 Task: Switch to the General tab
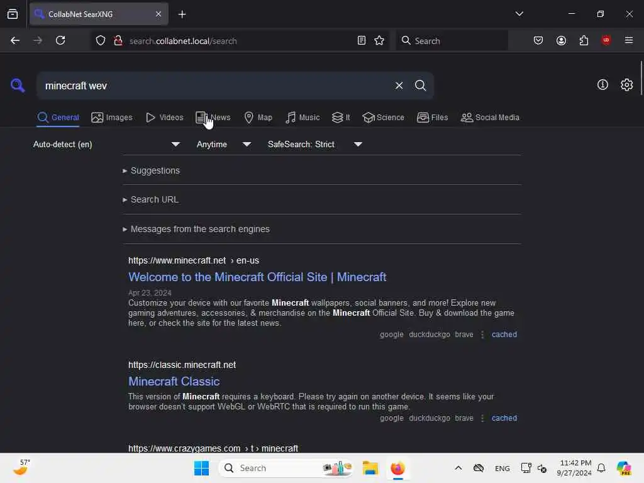(58, 118)
